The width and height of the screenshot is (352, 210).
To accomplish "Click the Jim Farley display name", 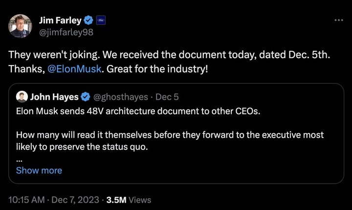I will tap(60, 21).
